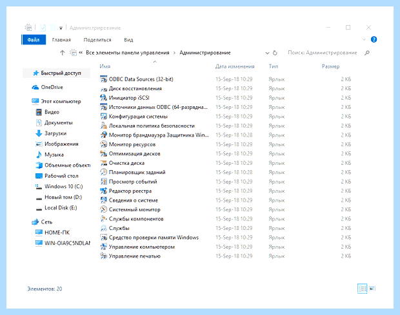Click the Поиск: Администрирование search field

point(323,53)
